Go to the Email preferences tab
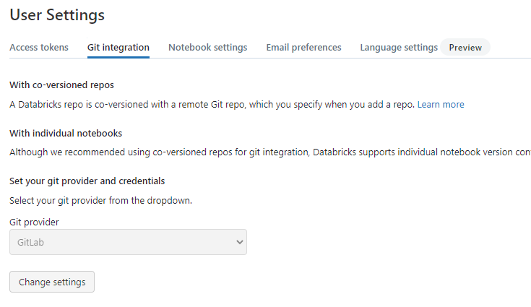 (x=303, y=48)
